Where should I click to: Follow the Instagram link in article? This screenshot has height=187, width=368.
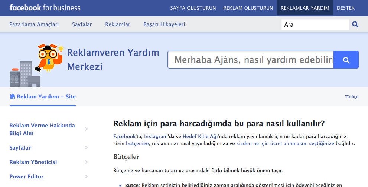[x=156, y=136]
